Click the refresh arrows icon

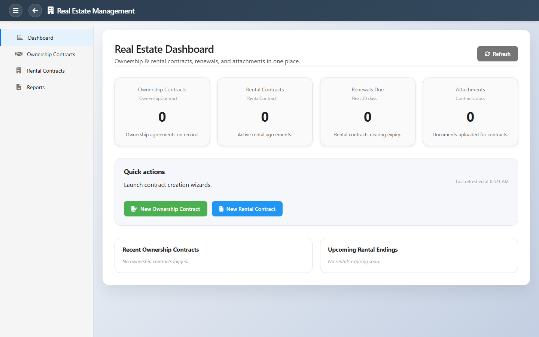point(487,54)
